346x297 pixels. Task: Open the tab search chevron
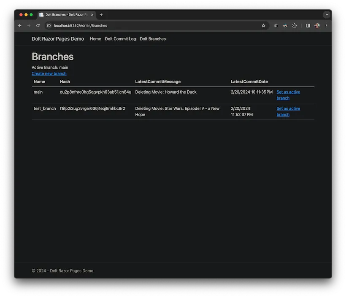327,14
